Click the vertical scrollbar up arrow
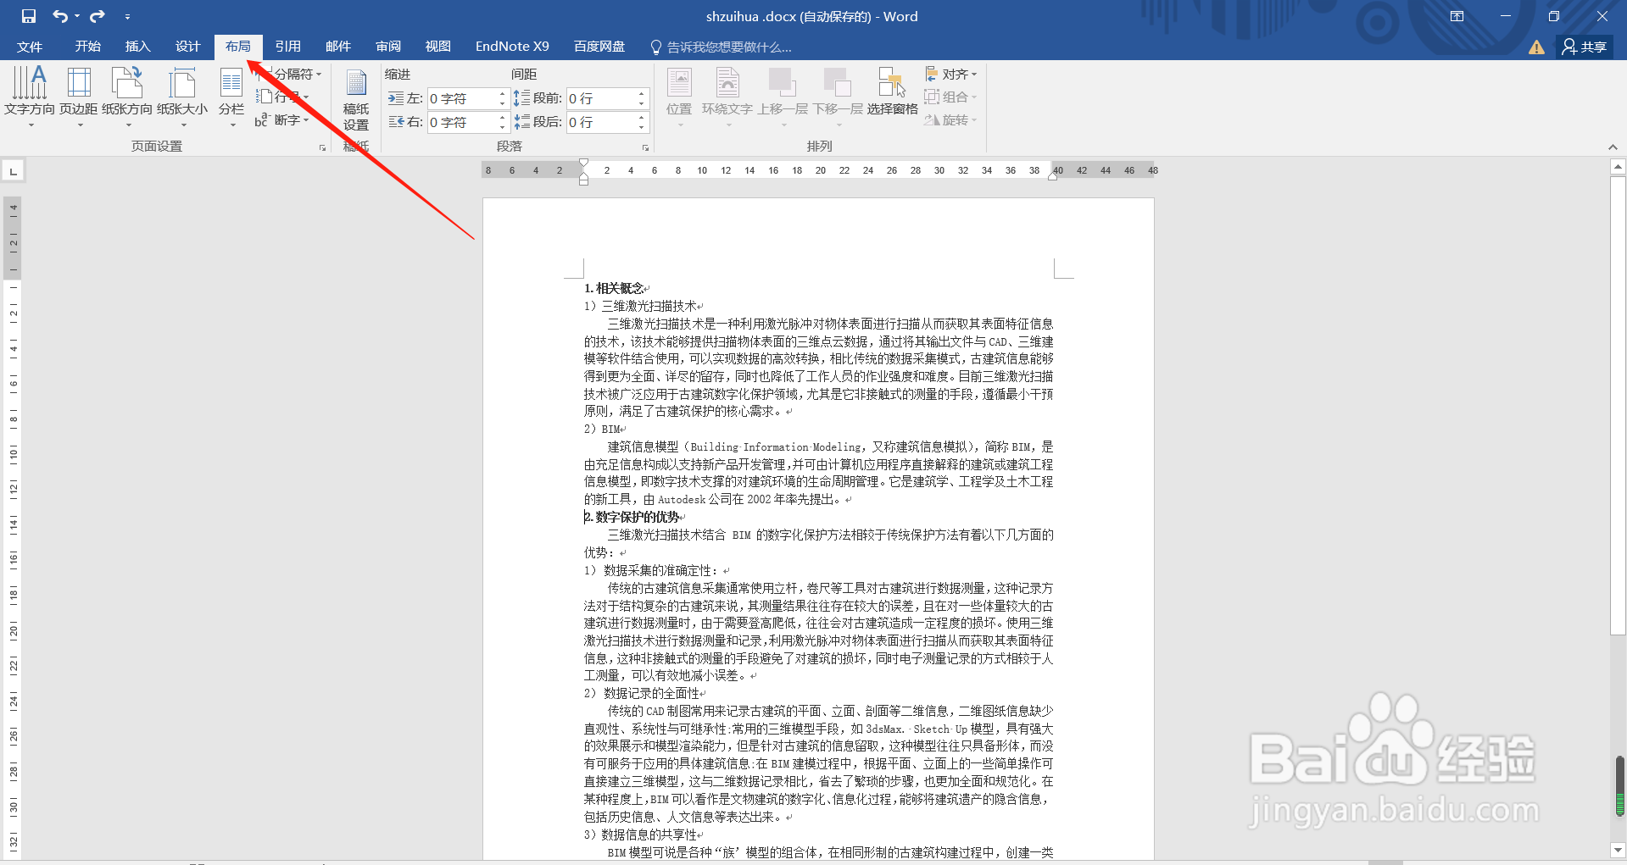 coord(1618,168)
